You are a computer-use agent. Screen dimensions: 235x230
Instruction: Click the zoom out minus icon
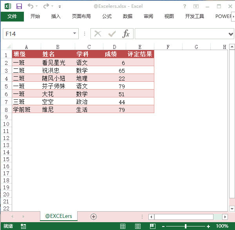click(x=163, y=226)
